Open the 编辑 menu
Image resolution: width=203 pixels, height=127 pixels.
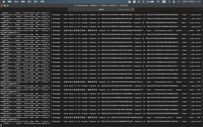coord(23,1)
